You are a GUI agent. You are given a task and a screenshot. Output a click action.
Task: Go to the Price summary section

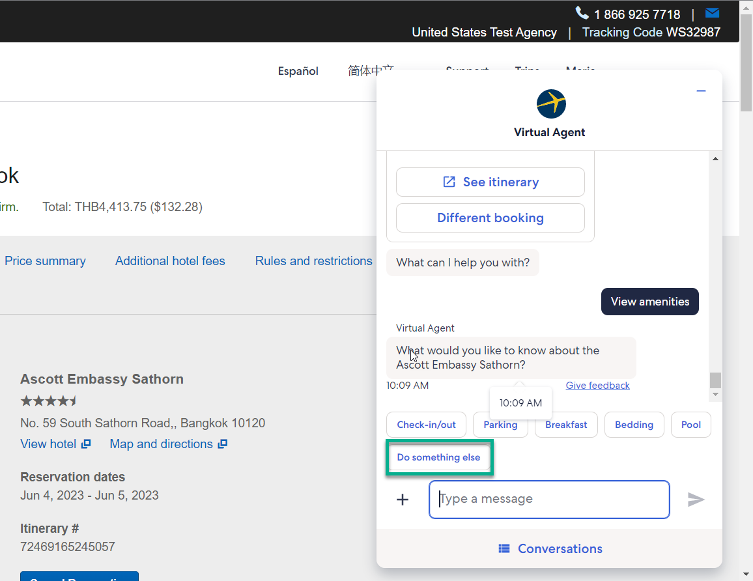45,261
